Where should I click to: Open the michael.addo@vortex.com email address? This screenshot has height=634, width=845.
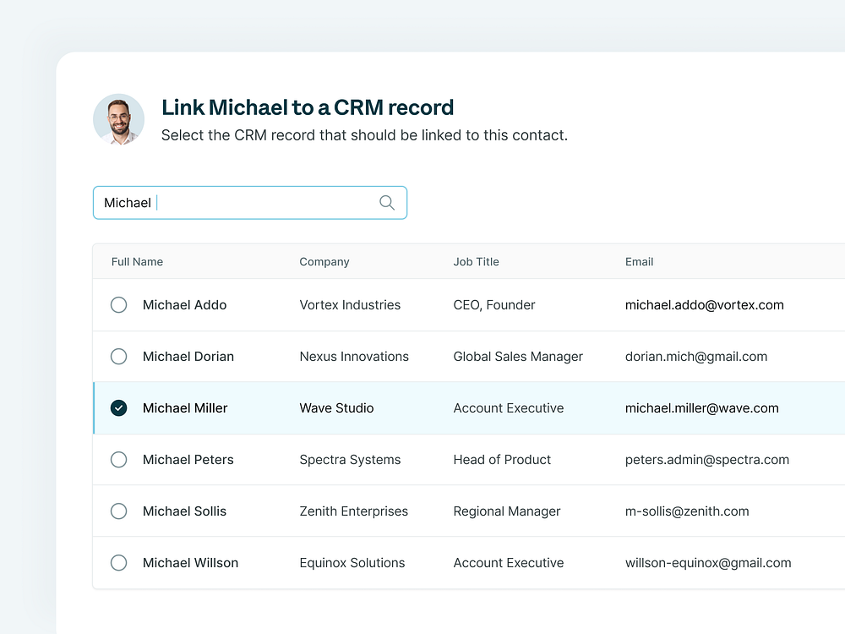(x=704, y=305)
